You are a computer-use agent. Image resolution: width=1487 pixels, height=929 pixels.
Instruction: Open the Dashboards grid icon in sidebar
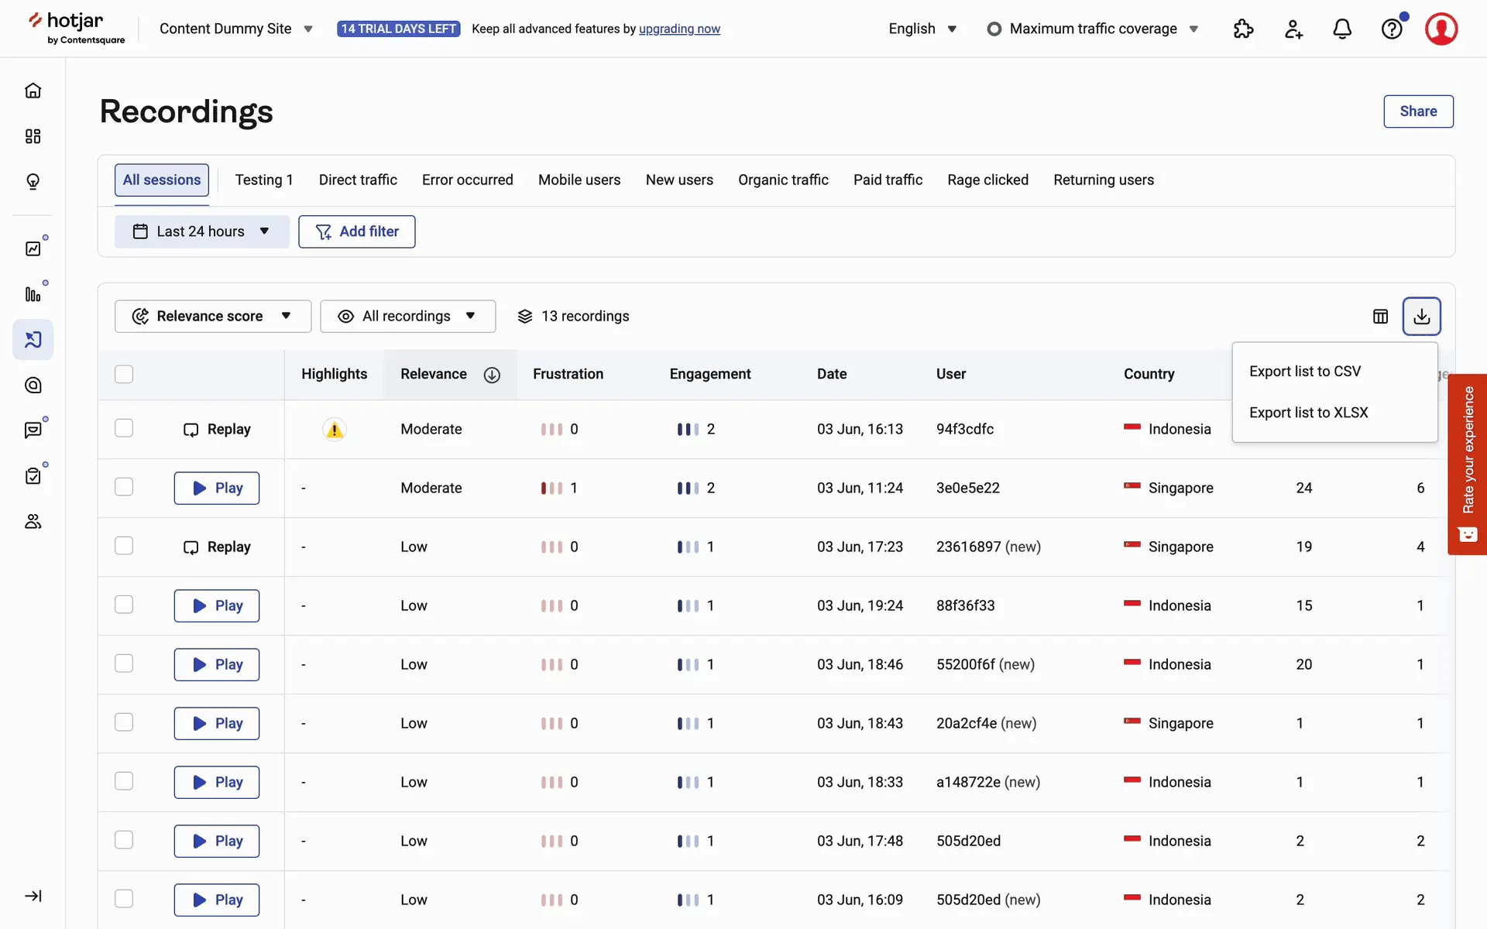click(x=33, y=136)
